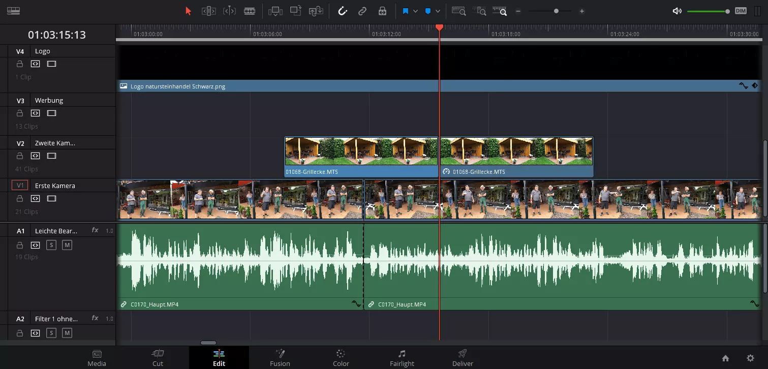This screenshot has height=369, width=768.
Task: Click the timecode 01:03:15:13 field
Action: pyautogui.click(x=57, y=35)
